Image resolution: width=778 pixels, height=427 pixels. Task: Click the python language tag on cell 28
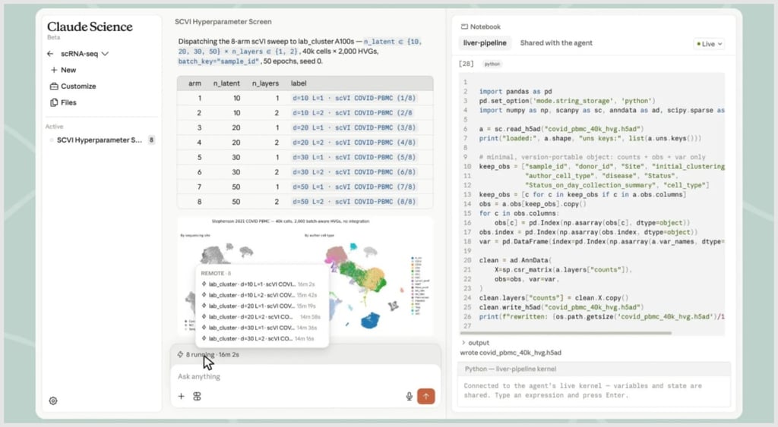click(x=492, y=64)
